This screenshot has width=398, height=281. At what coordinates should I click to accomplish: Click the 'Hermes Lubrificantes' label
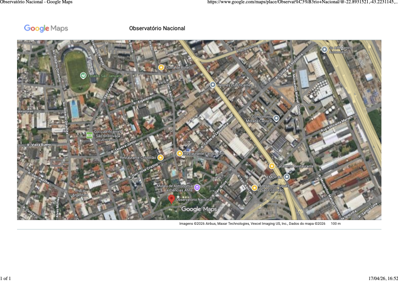pyautogui.click(x=235, y=85)
